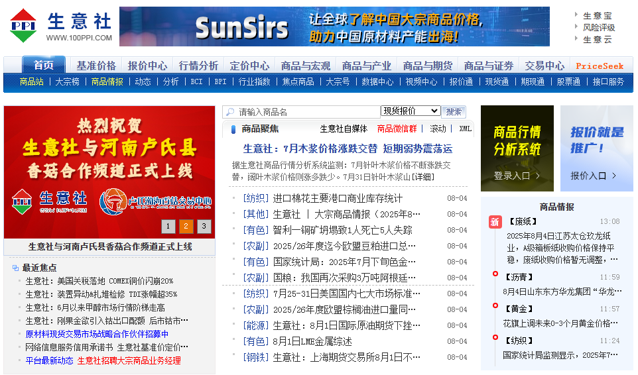Open the 报价就是推广 报价入口 banner
The image size is (638, 375).
point(596,148)
